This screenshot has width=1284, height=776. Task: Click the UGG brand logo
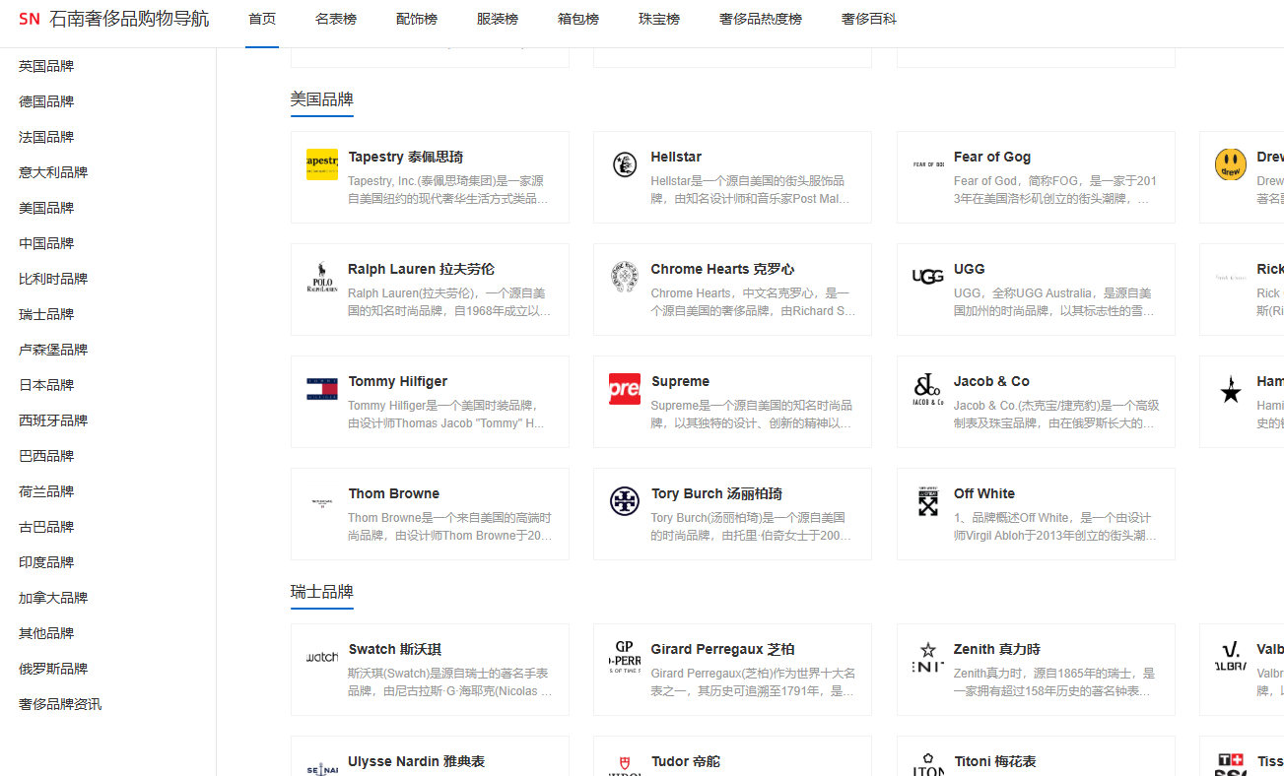(927, 277)
